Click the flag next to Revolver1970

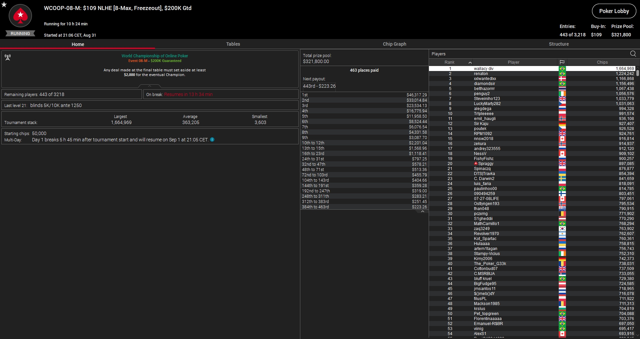coord(562,234)
